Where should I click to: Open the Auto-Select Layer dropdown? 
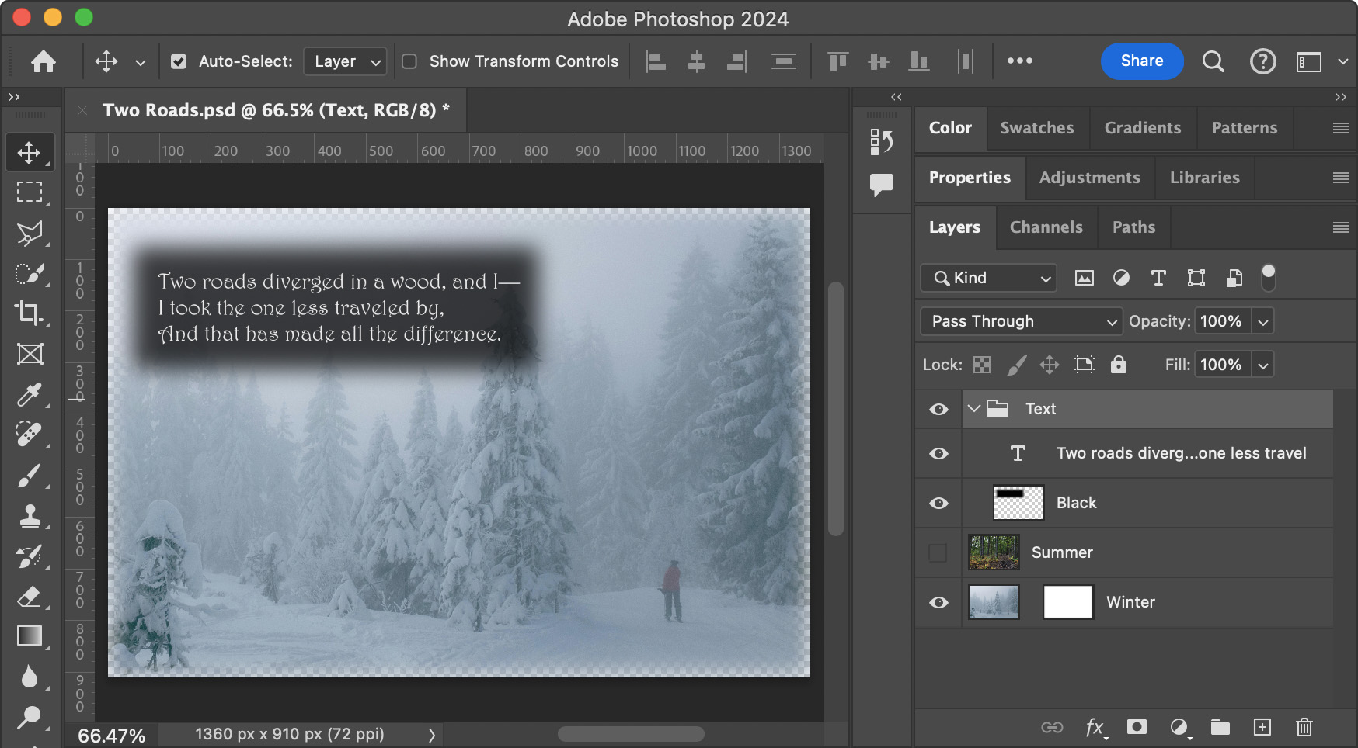click(x=346, y=61)
